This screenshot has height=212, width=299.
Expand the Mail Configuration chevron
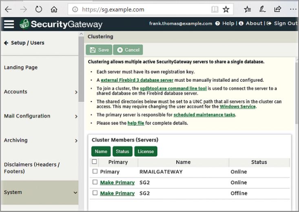coord(76,116)
